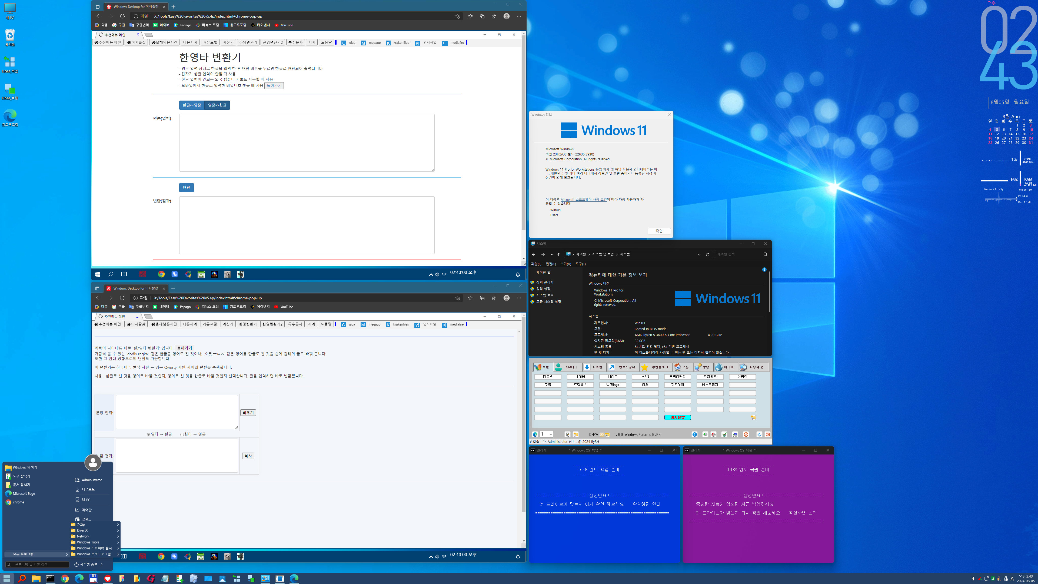
Task: Expand the Network folder in Start menu
Action: (95, 536)
